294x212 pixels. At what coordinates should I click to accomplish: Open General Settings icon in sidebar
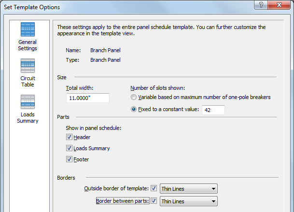tap(28, 29)
